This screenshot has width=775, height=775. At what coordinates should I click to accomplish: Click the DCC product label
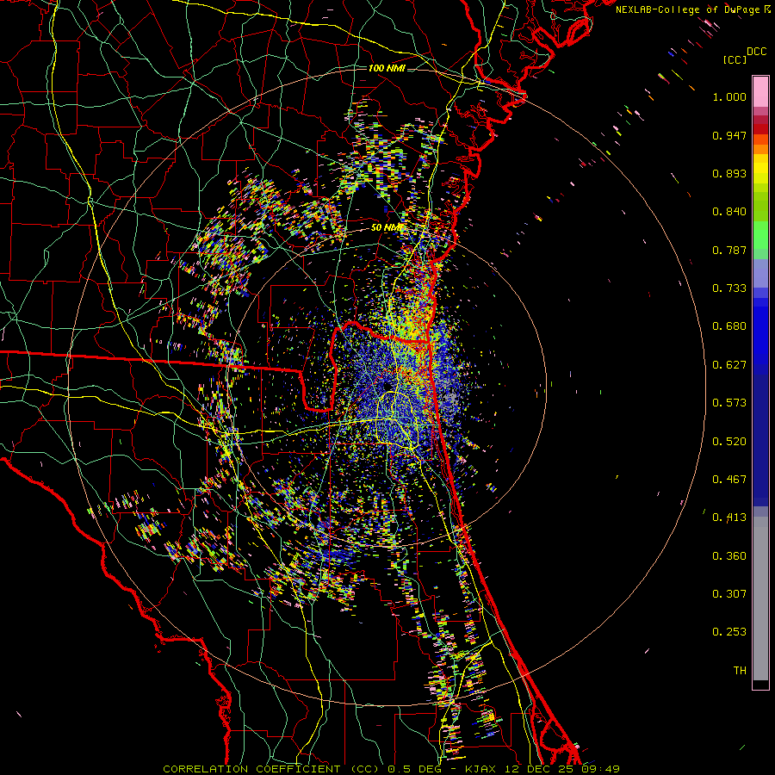click(x=757, y=52)
